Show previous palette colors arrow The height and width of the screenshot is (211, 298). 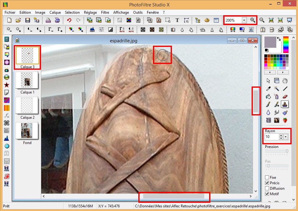(270, 72)
